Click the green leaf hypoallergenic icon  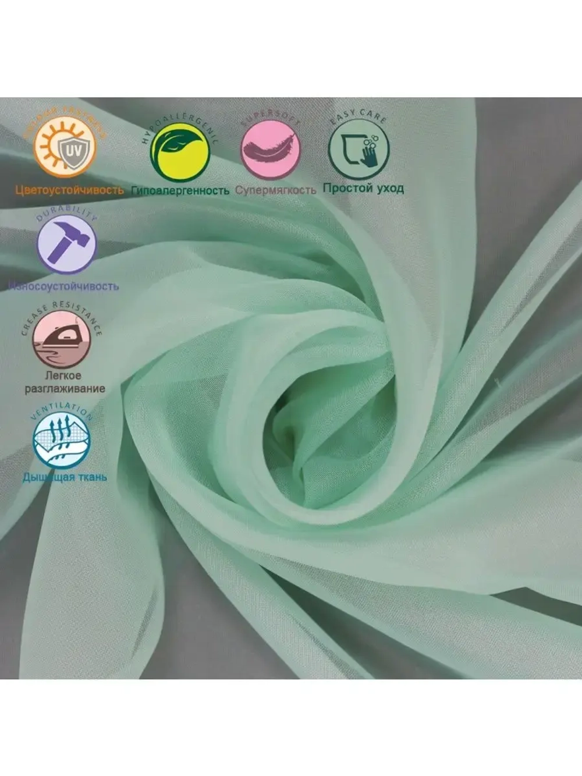[x=180, y=153]
